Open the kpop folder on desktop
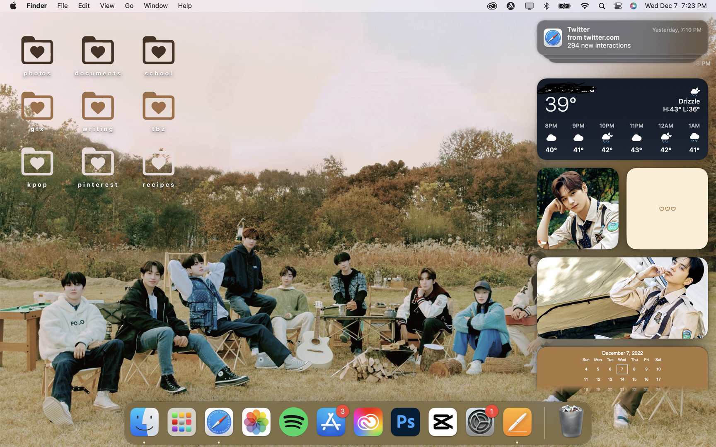The height and width of the screenshot is (447, 716). [x=37, y=162]
